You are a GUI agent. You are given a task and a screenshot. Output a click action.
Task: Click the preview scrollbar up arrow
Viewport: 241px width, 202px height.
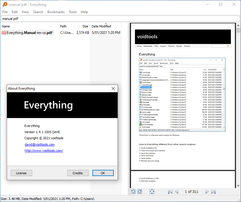point(238,25)
